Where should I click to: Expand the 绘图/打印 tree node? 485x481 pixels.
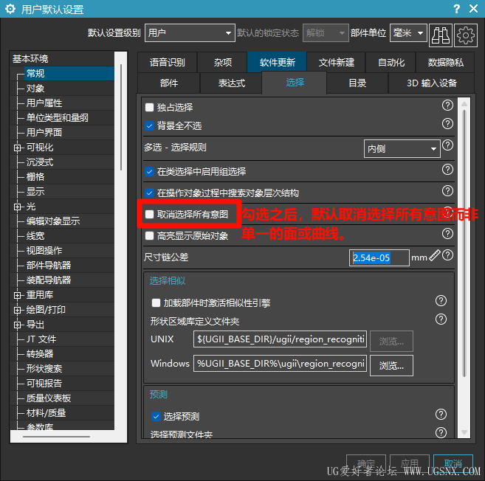[17, 310]
